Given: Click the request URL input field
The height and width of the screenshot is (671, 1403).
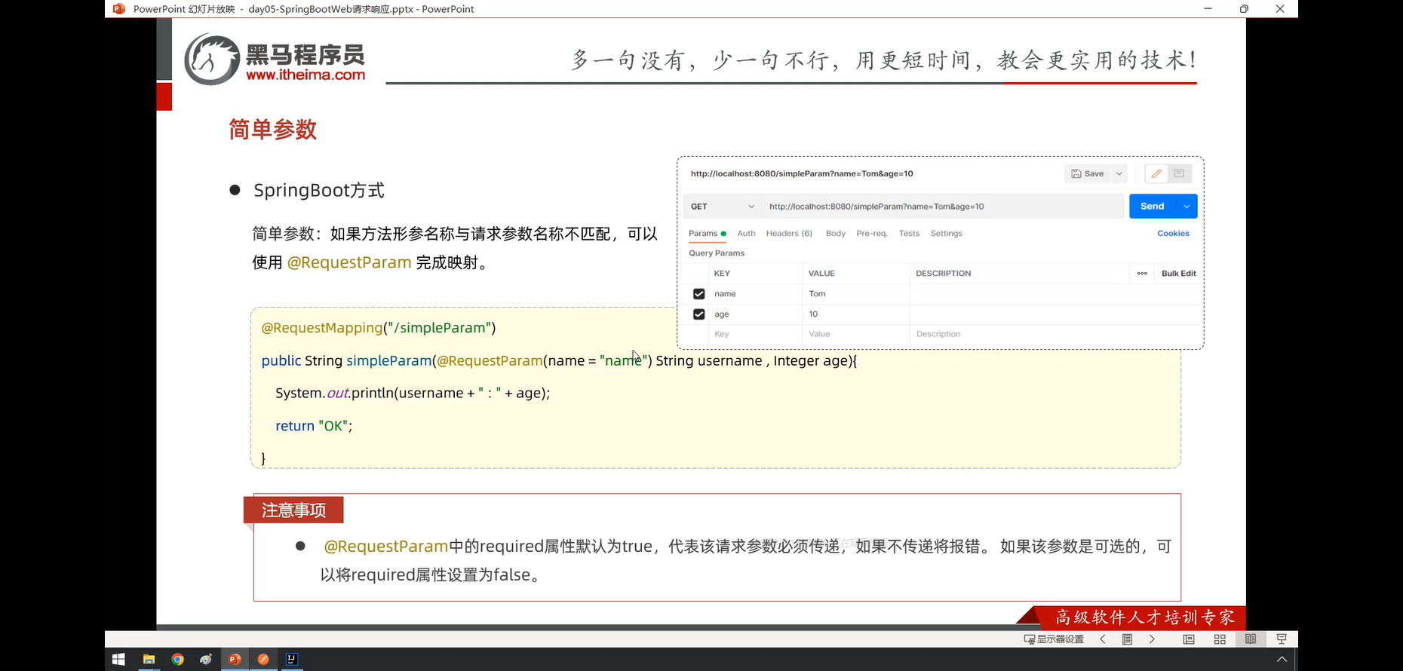Looking at the screenshot, I should tap(943, 207).
